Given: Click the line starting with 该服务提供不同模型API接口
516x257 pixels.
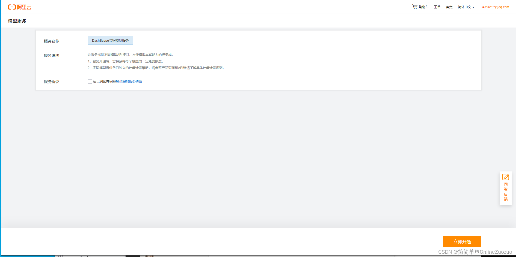Looking at the screenshot, I should (131, 55).
